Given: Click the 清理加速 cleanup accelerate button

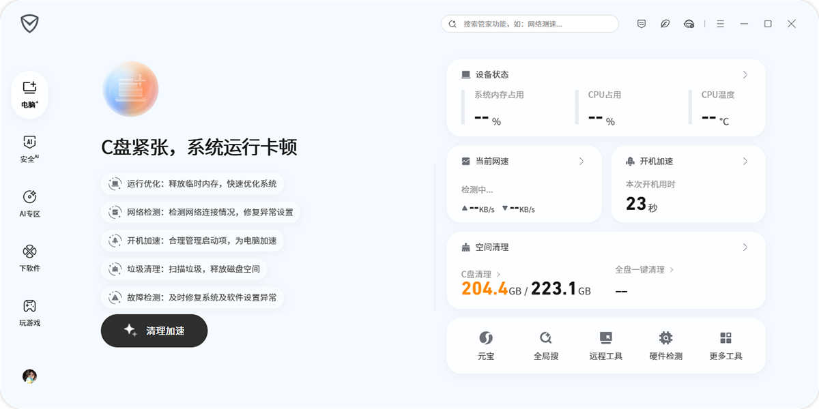Looking at the screenshot, I should [x=154, y=330].
